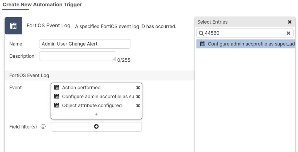
Task: Click the FortiOS Event Log header icon
Action: pos(13,26)
